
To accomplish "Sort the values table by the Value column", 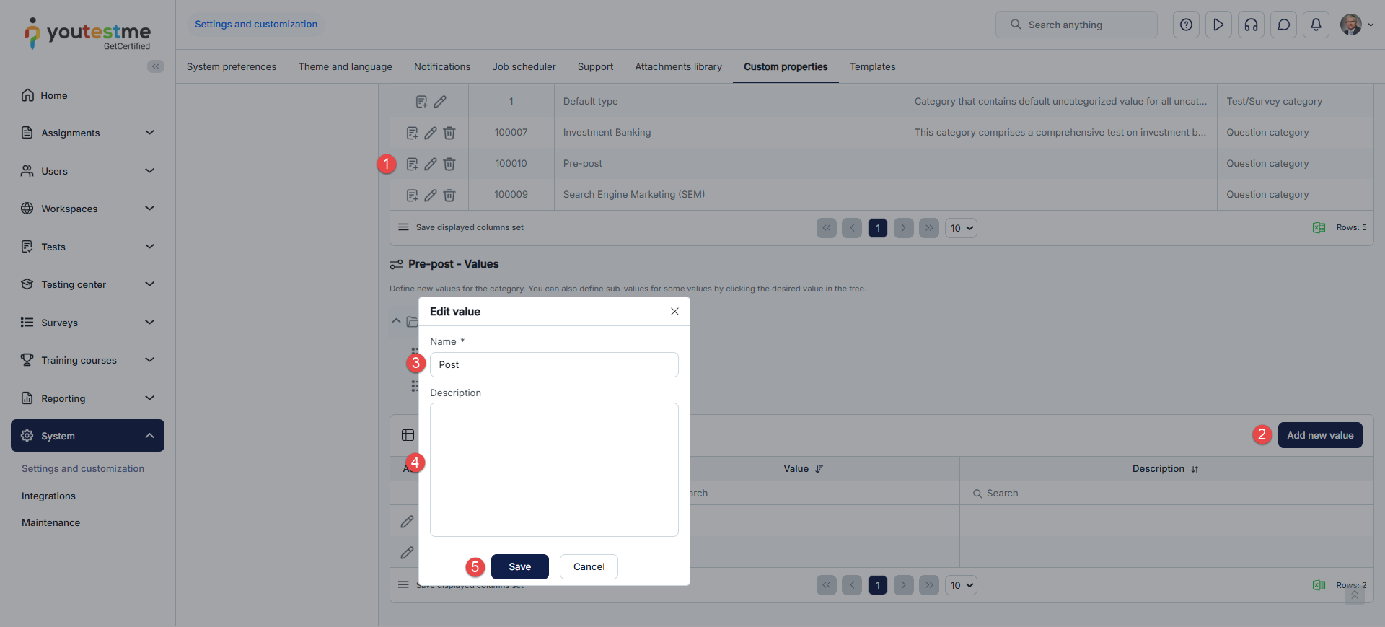I will pyautogui.click(x=819, y=469).
